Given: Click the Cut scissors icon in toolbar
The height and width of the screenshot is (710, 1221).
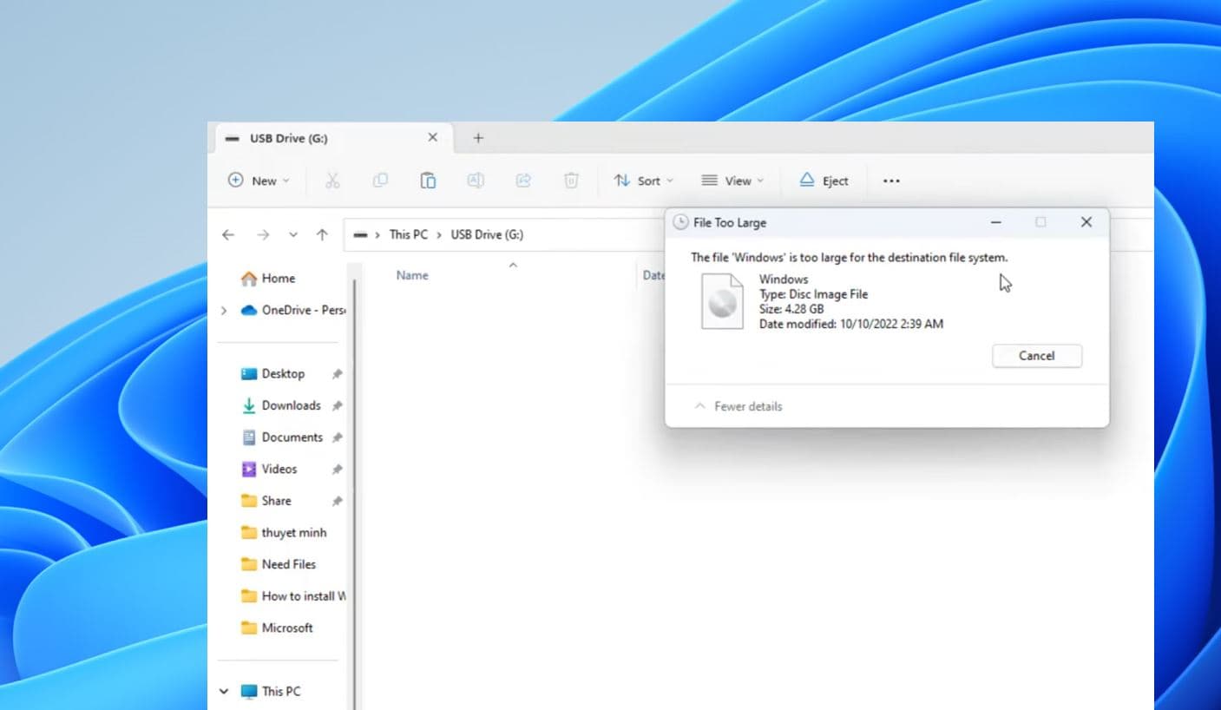Looking at the screenshot, I should [332, 181].
